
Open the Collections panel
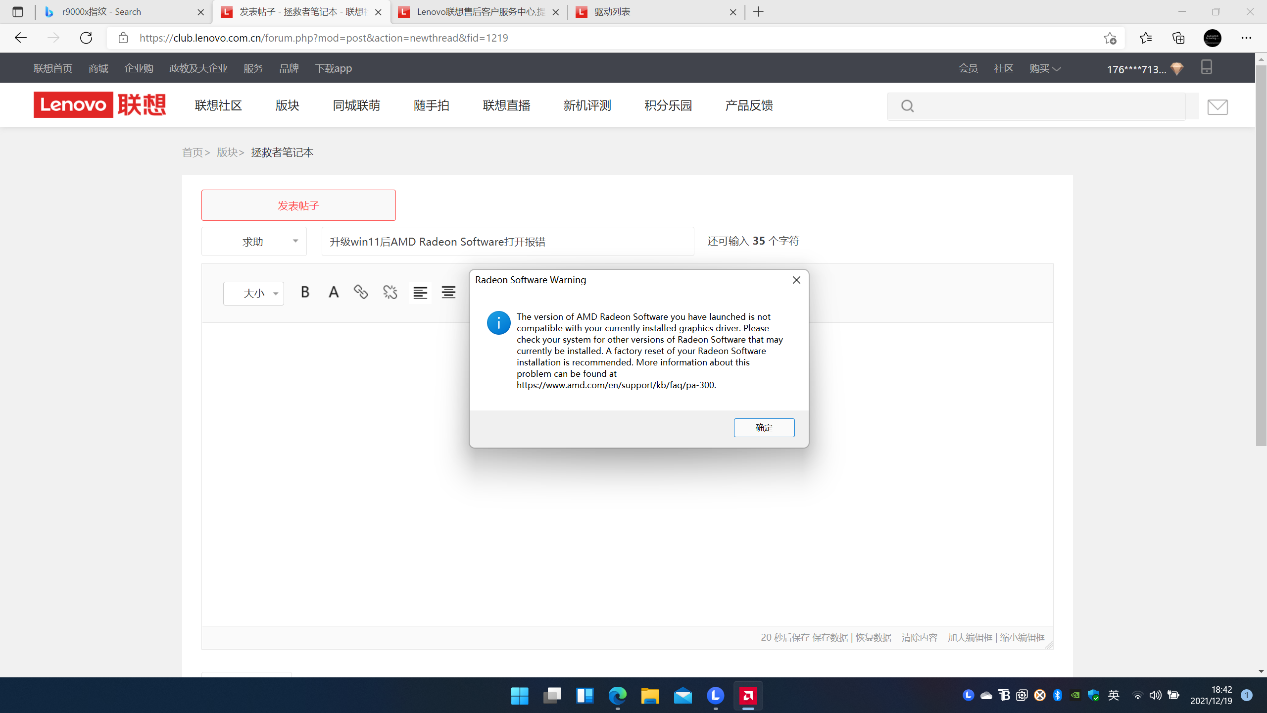click(1178, 38)
